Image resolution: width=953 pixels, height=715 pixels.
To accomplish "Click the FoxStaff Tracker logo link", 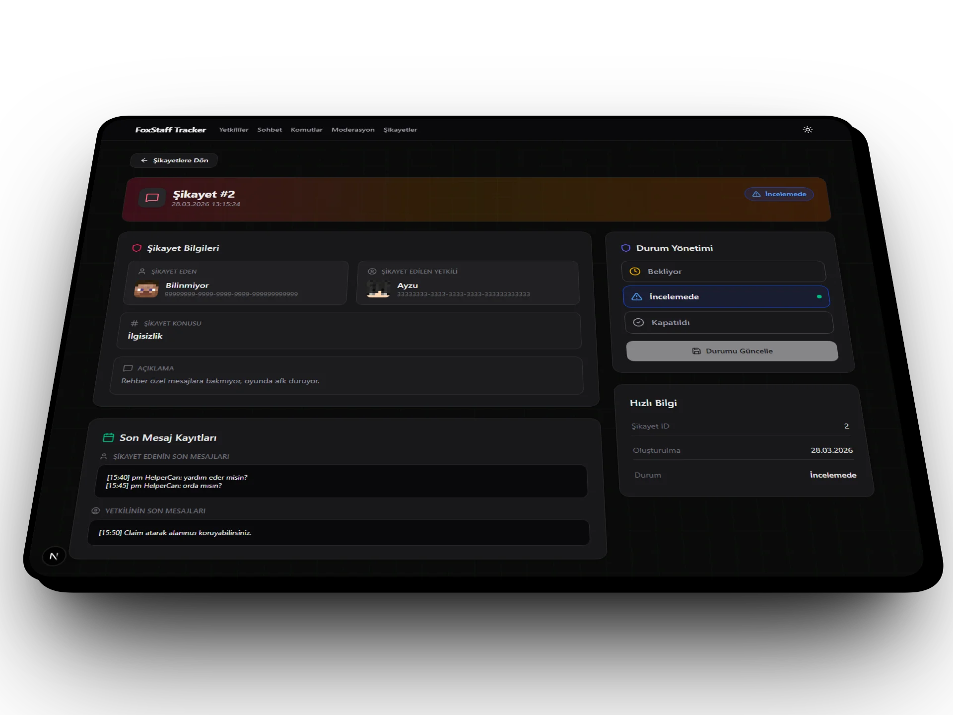I will pos(170,130).
